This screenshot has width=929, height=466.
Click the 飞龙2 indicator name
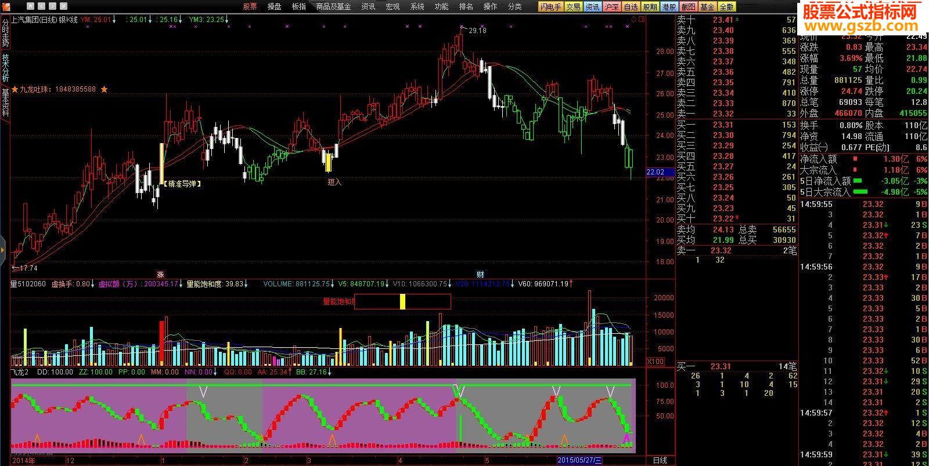tap(20, 372)
